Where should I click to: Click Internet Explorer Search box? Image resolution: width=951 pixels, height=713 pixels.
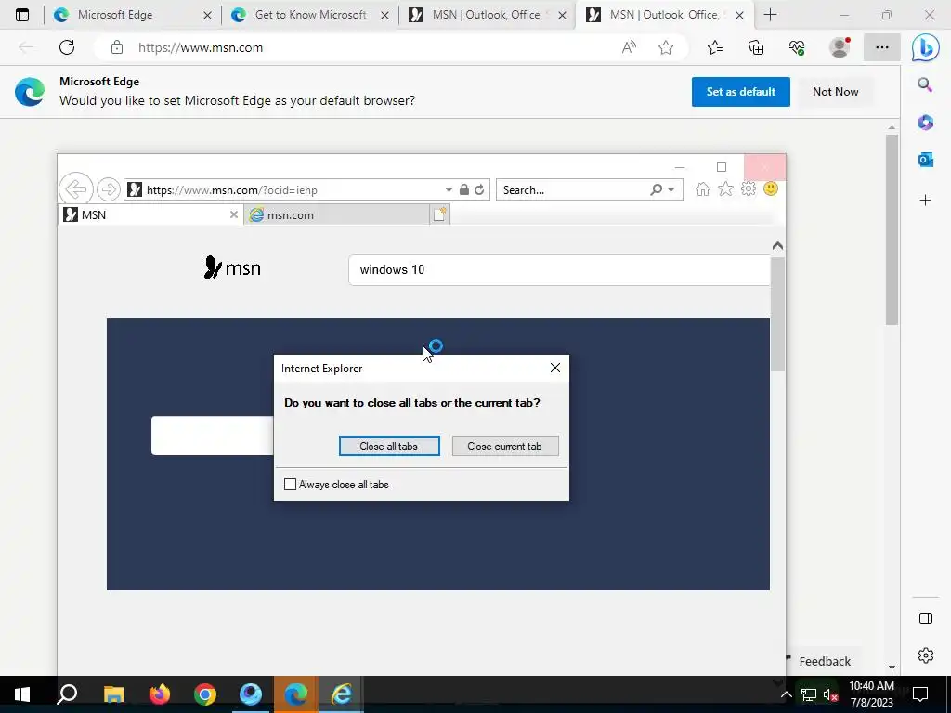coord(573,189)
